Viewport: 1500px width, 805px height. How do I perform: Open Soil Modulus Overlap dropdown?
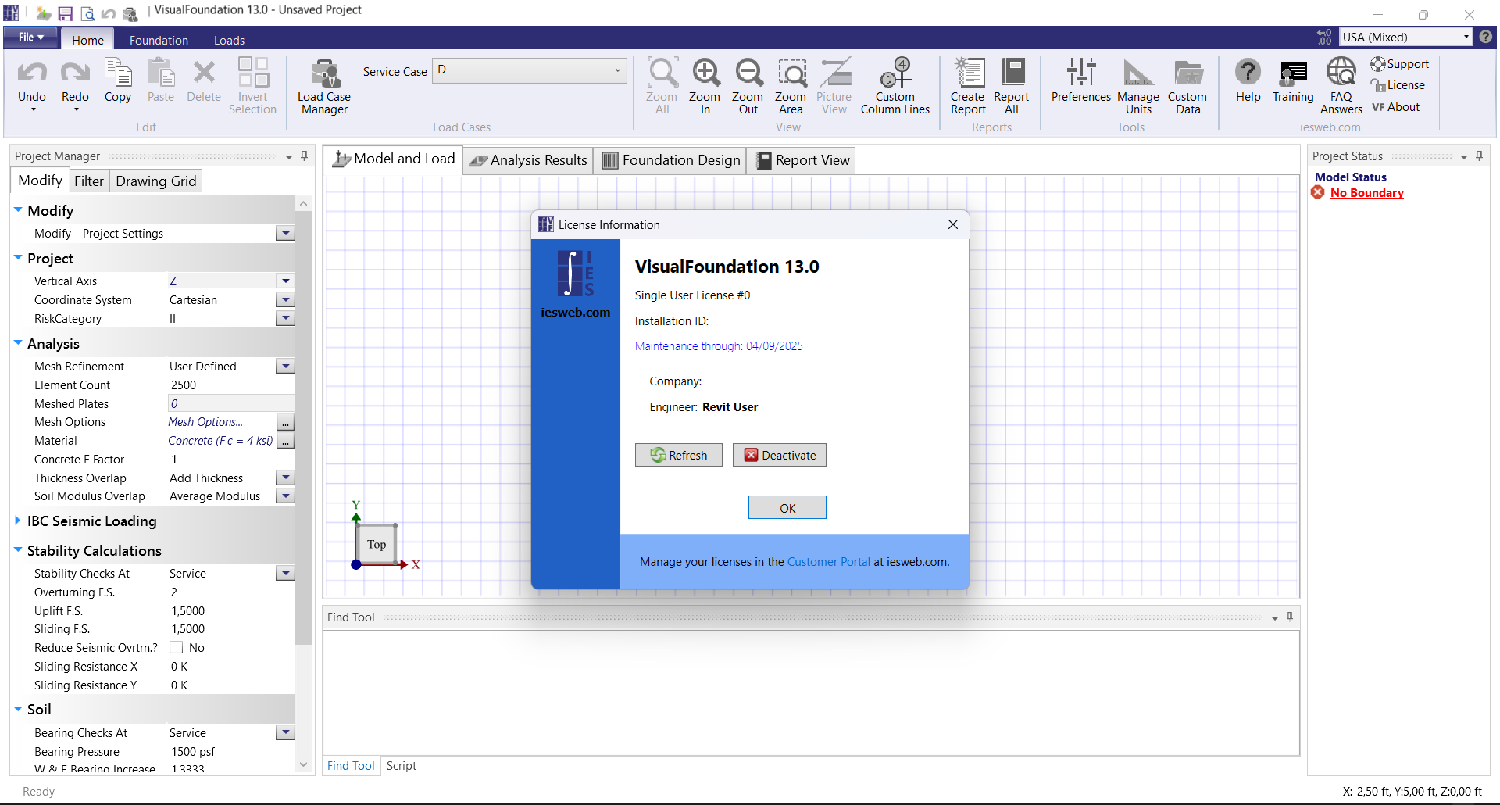click(x=286, y=496)
